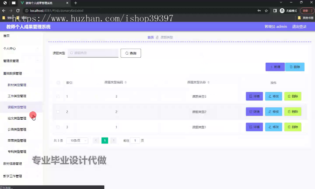The height and width of the screenshot is (189, 315).
Task: Open the browser three-dot menu icon
Action: (x=312, y=10)
